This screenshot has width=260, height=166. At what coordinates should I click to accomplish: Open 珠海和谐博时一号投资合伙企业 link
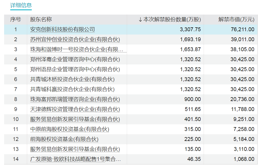point(77,49)
